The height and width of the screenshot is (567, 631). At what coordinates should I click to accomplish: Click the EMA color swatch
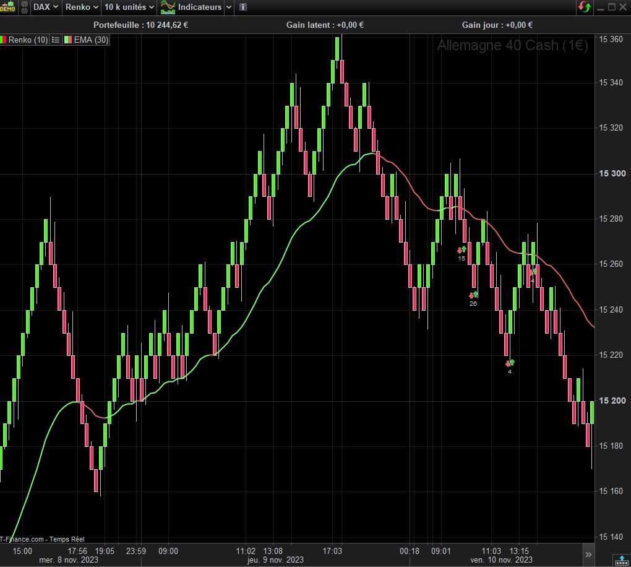68,40
